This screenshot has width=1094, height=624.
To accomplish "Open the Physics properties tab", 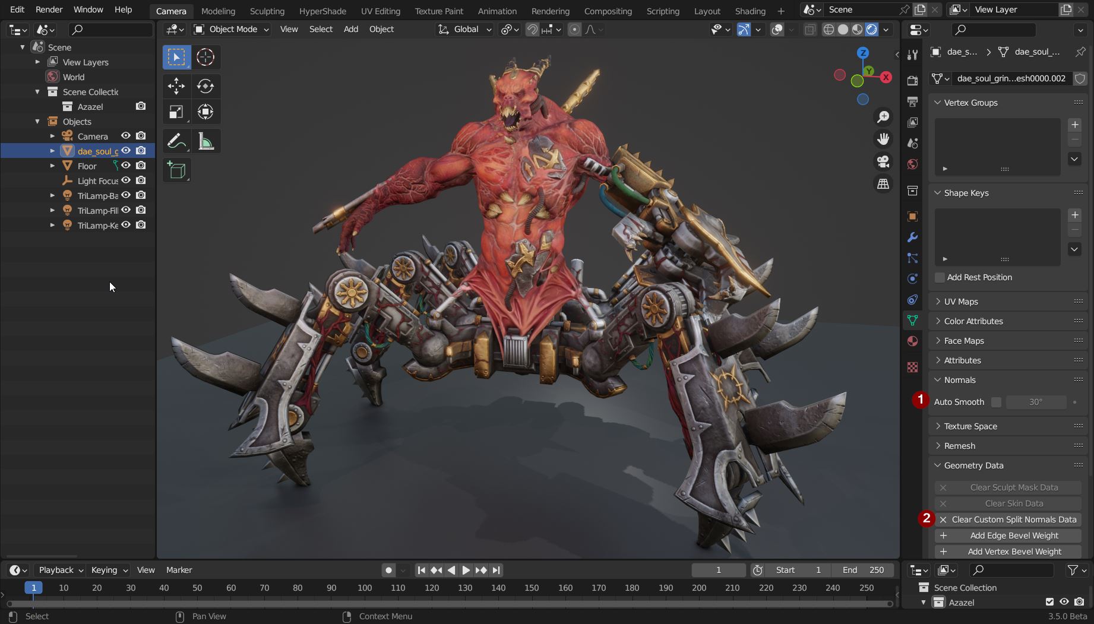I will (x=913, y=279).
